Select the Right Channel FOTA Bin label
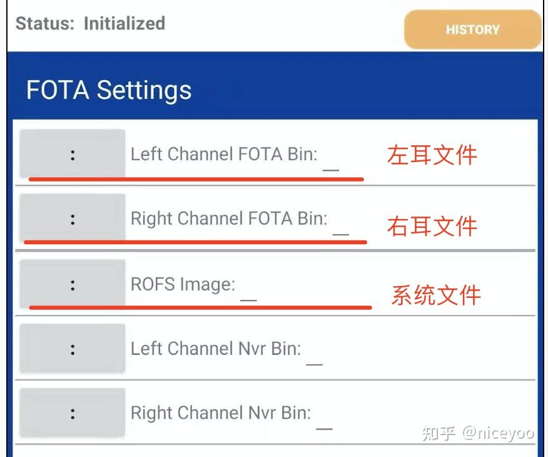 [228, 218]
